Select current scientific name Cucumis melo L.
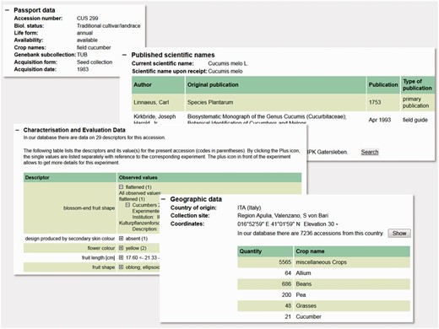Screen dimensions: 439x329 tap(228, 63)
